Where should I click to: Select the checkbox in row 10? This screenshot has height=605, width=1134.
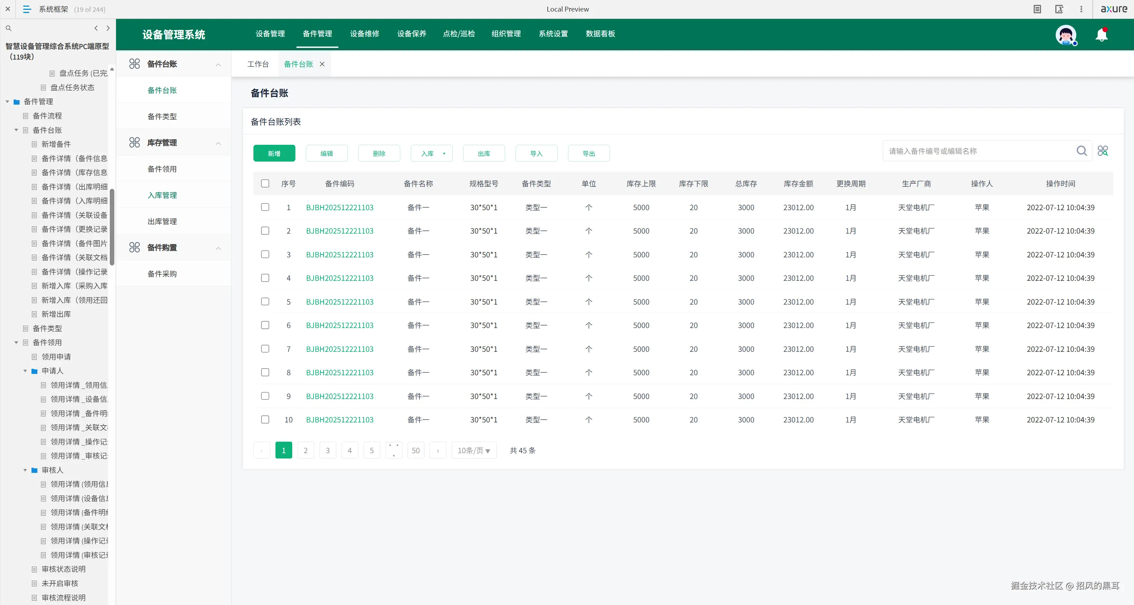click(265, 420)
